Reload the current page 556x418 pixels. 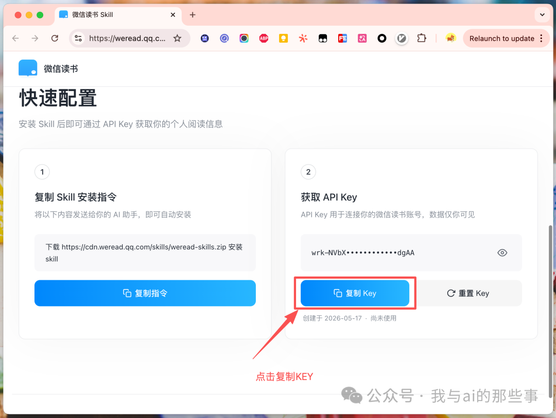pos(55,38)
